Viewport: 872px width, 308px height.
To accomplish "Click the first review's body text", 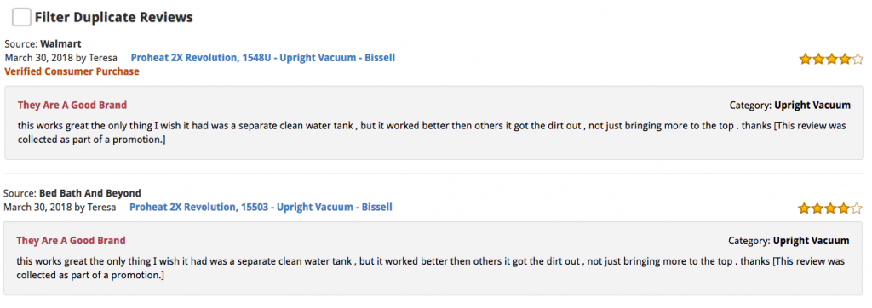I will [x=432, y=133].
